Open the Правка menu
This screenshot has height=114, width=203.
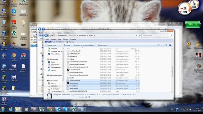click(x=54, y=39)
